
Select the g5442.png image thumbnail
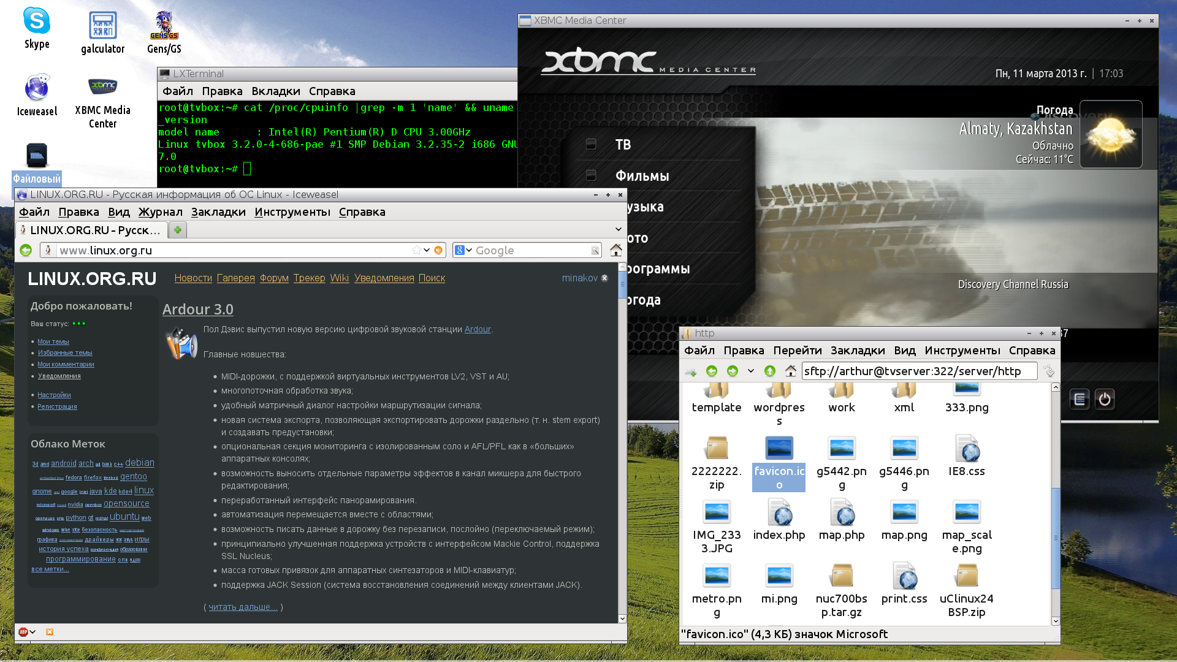tap(842, 449)
